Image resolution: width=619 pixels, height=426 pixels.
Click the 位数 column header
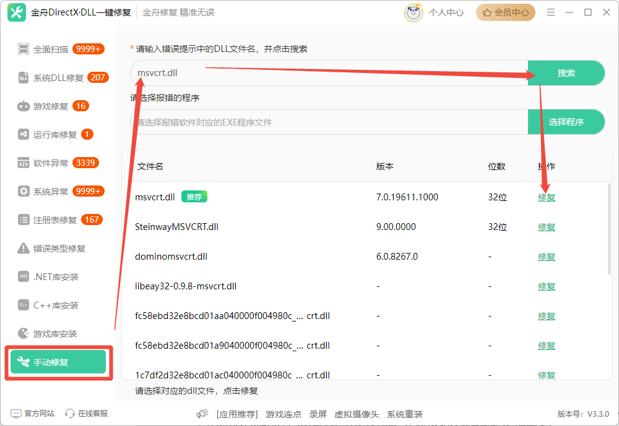pos(496,166)
